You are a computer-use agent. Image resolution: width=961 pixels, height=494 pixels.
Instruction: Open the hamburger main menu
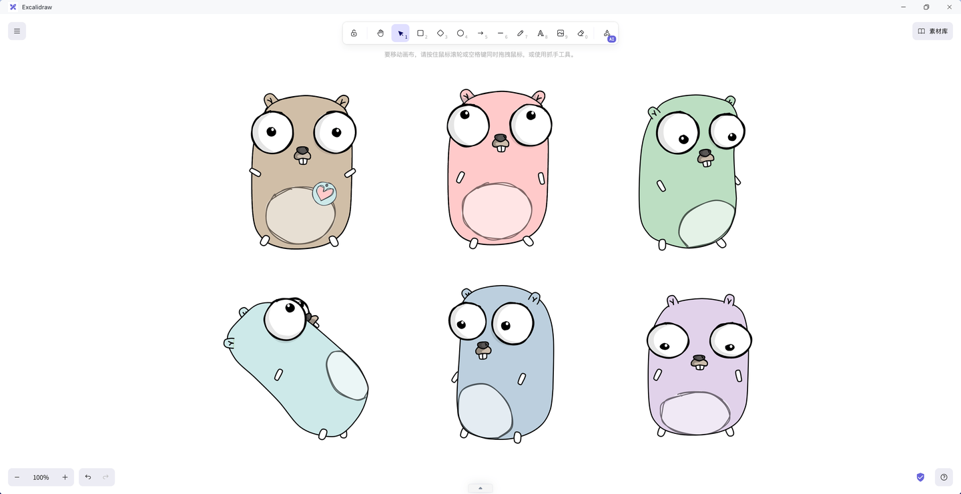(x=17, y=31)
